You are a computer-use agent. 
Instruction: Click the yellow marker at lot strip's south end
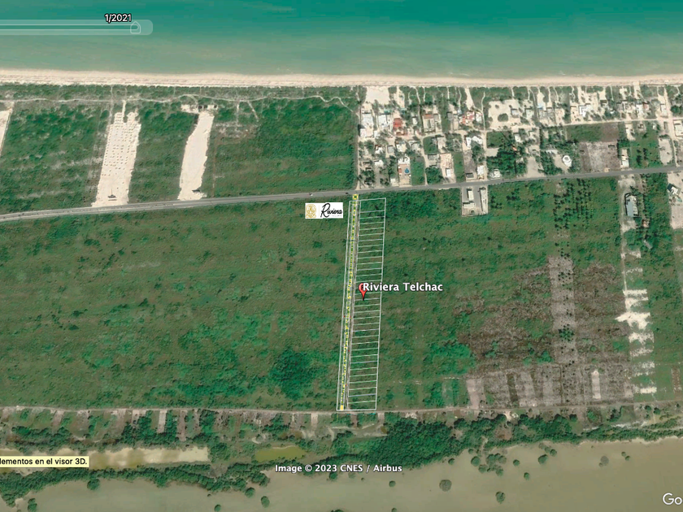pos(341,408)
